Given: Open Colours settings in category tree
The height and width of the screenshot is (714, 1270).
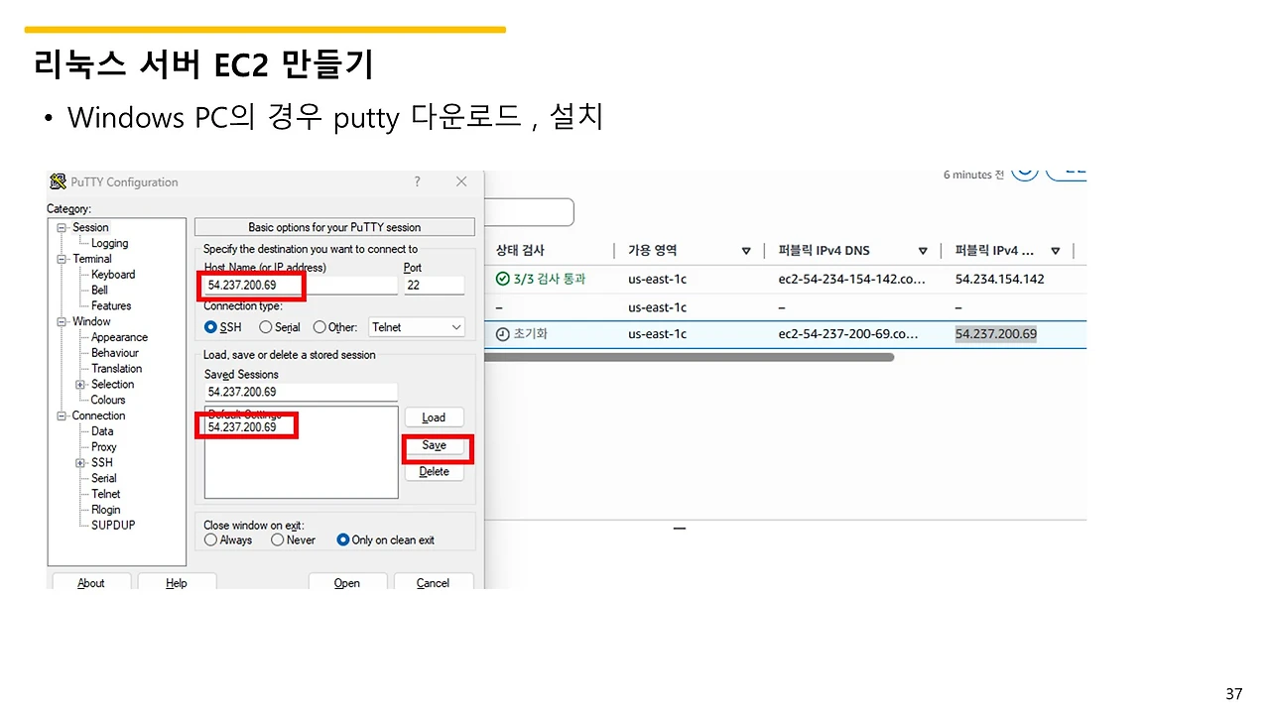Looking at the screenshot, I should (x=108, y=400).
